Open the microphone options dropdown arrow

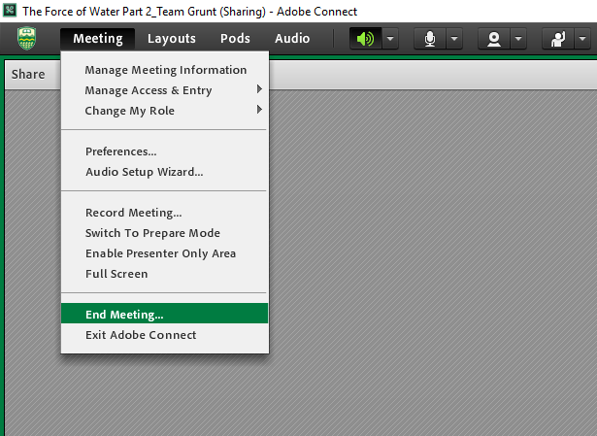454,39
